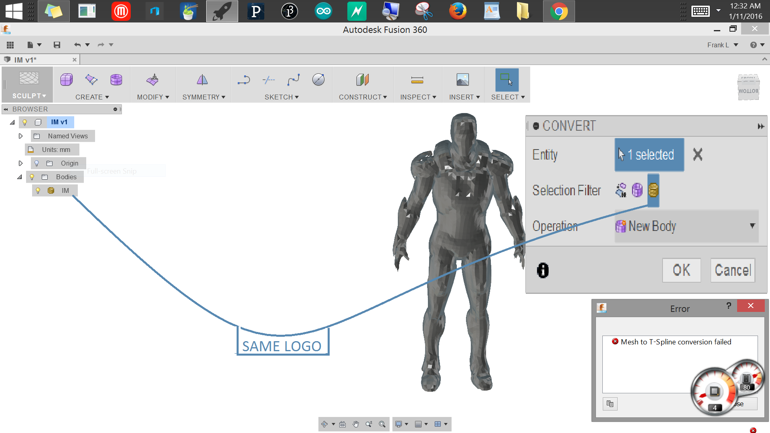The width and height of the screenshot is (770, 433).
Task: Click the body Selection Filter icon in Convert dialog
Action: (x=653, y=190)
